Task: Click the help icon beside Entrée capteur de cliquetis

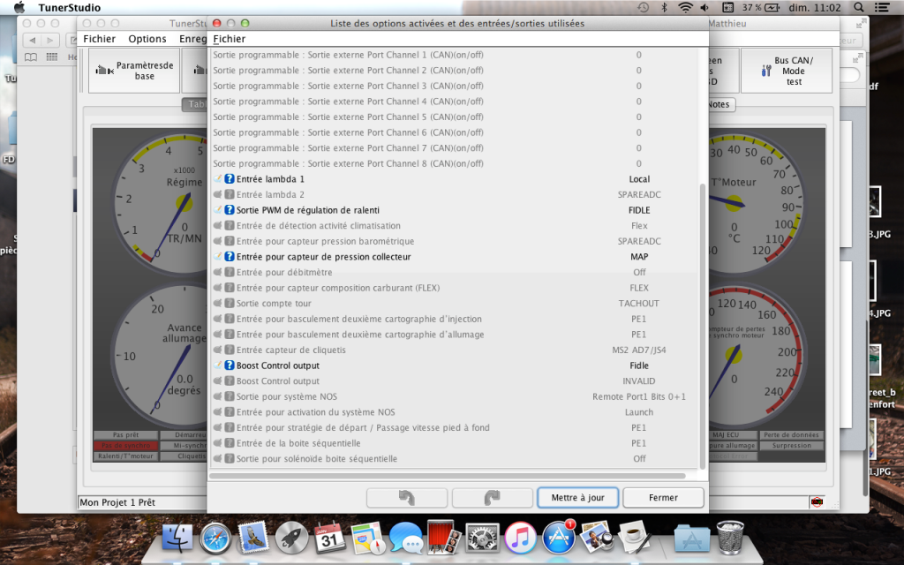Action: [x=230, y=350]
